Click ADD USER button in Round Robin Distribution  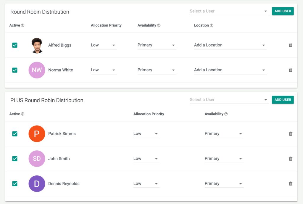283,11
